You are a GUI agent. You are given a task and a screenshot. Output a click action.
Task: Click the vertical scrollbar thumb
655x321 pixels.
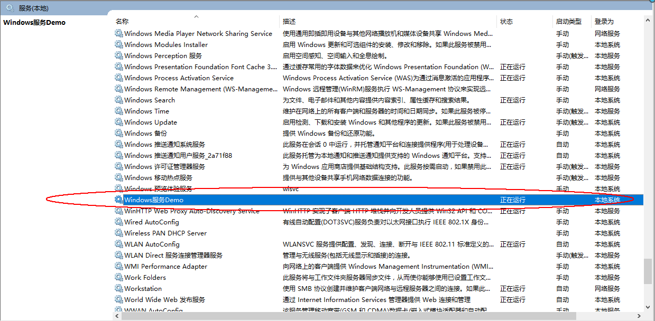point(648,271)
